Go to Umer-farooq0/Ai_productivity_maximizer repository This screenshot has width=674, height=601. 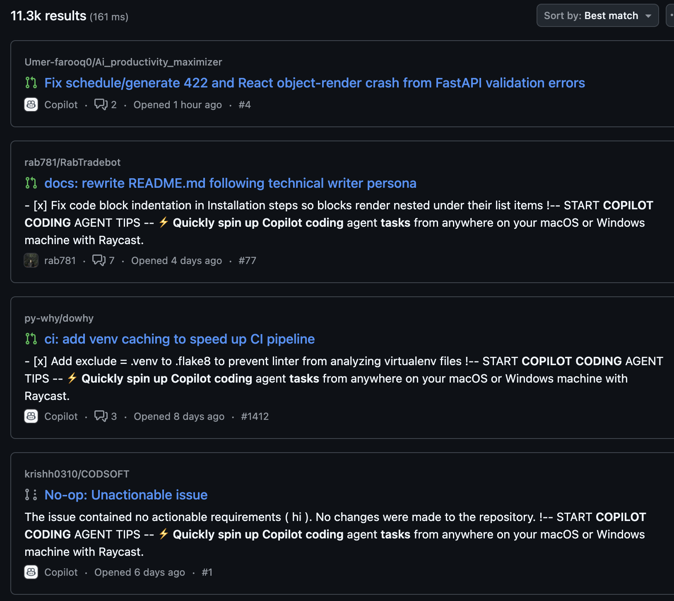coord(123,62)
